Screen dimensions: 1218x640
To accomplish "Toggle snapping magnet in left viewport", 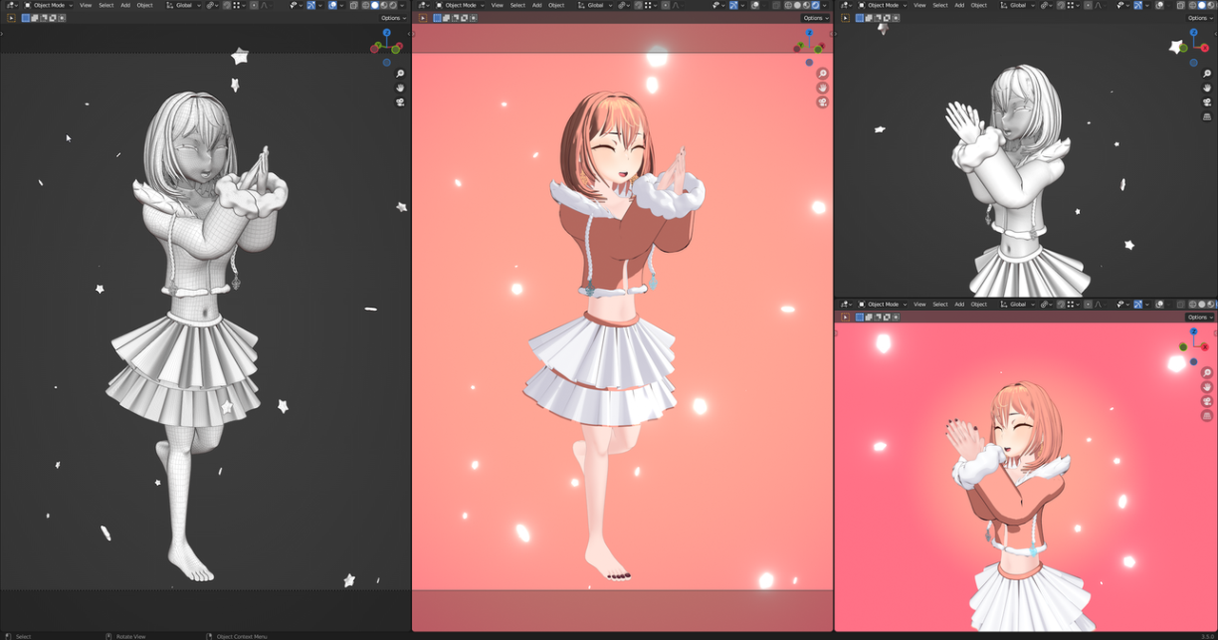I will coord(226,5).
